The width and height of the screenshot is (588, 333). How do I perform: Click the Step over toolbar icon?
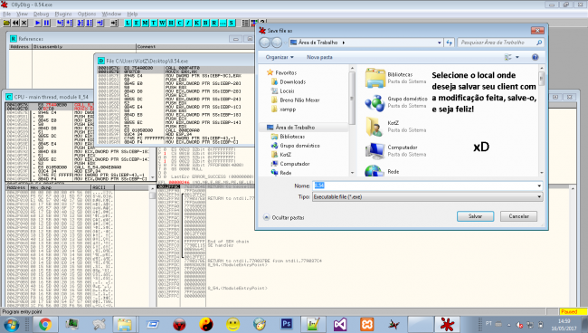[x=69, y=23]
